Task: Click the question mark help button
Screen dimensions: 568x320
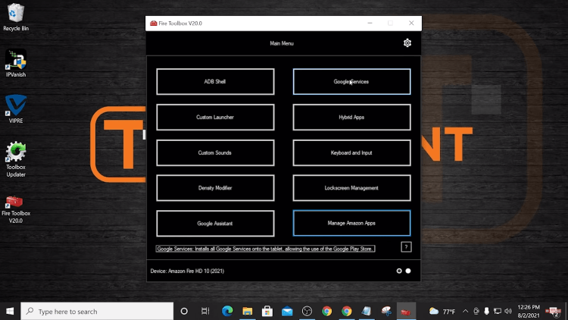Action: [x=406, y=247]
